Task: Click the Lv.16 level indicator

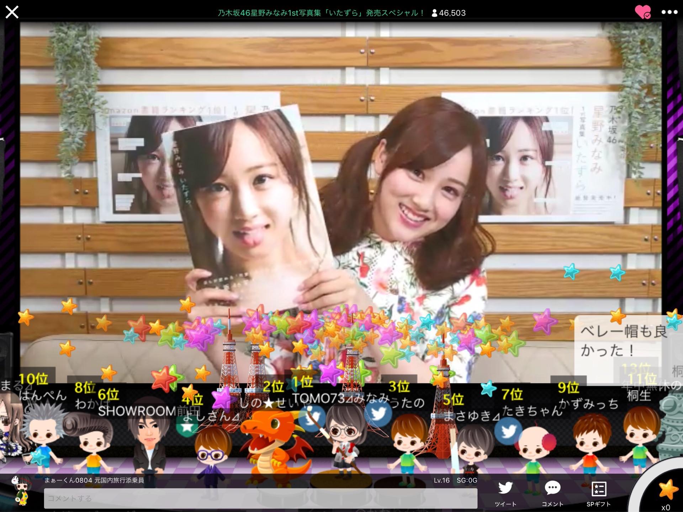Action: (441, 480)
